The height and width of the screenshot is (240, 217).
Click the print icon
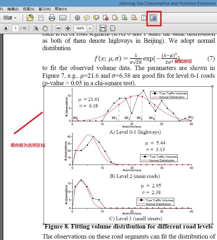point(52,18)
